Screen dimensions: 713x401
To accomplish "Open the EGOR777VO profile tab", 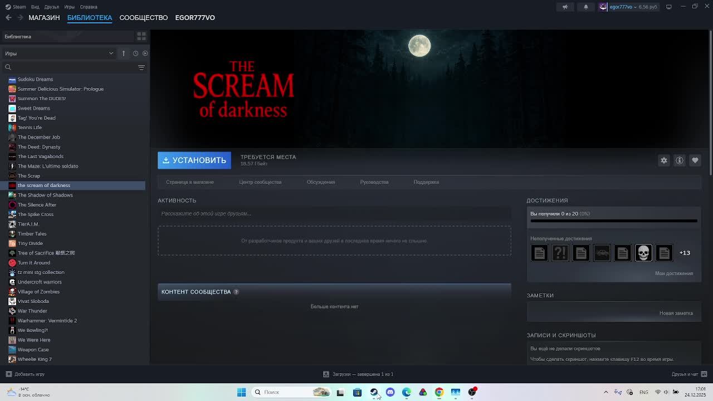I will coord(195,18).
